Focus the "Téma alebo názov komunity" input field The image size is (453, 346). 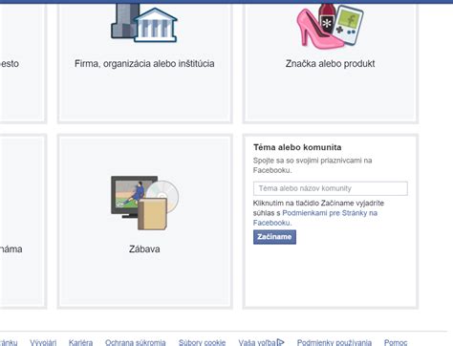click(331, 188)
